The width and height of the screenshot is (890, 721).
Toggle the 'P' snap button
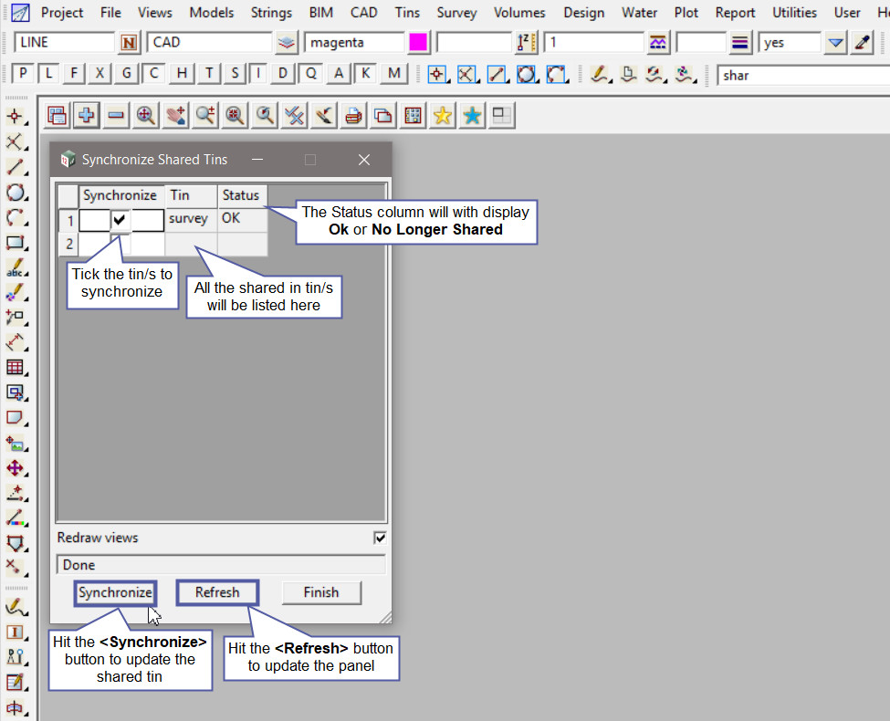tap(23, 75)
